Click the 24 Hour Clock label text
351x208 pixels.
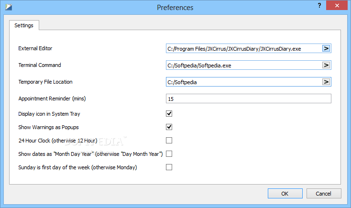click(58, 141)
